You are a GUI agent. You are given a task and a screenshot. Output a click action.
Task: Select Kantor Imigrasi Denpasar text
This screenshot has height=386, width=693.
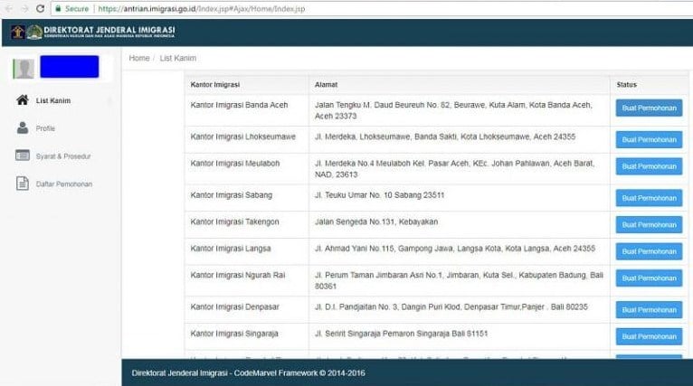(x=234, y=306)
